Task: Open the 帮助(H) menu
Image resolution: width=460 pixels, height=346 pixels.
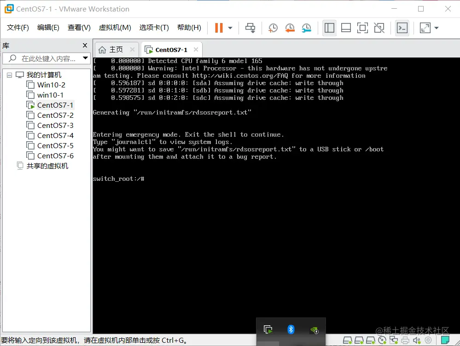Action: click(x=189, y=28)
